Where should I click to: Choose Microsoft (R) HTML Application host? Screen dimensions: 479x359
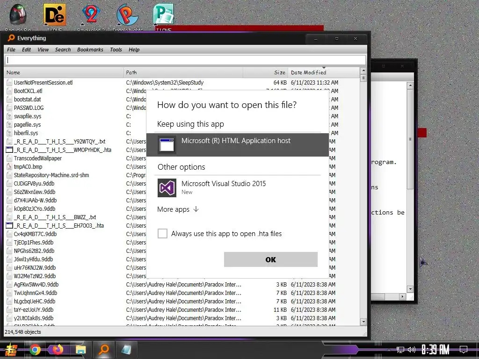(238, 145)
